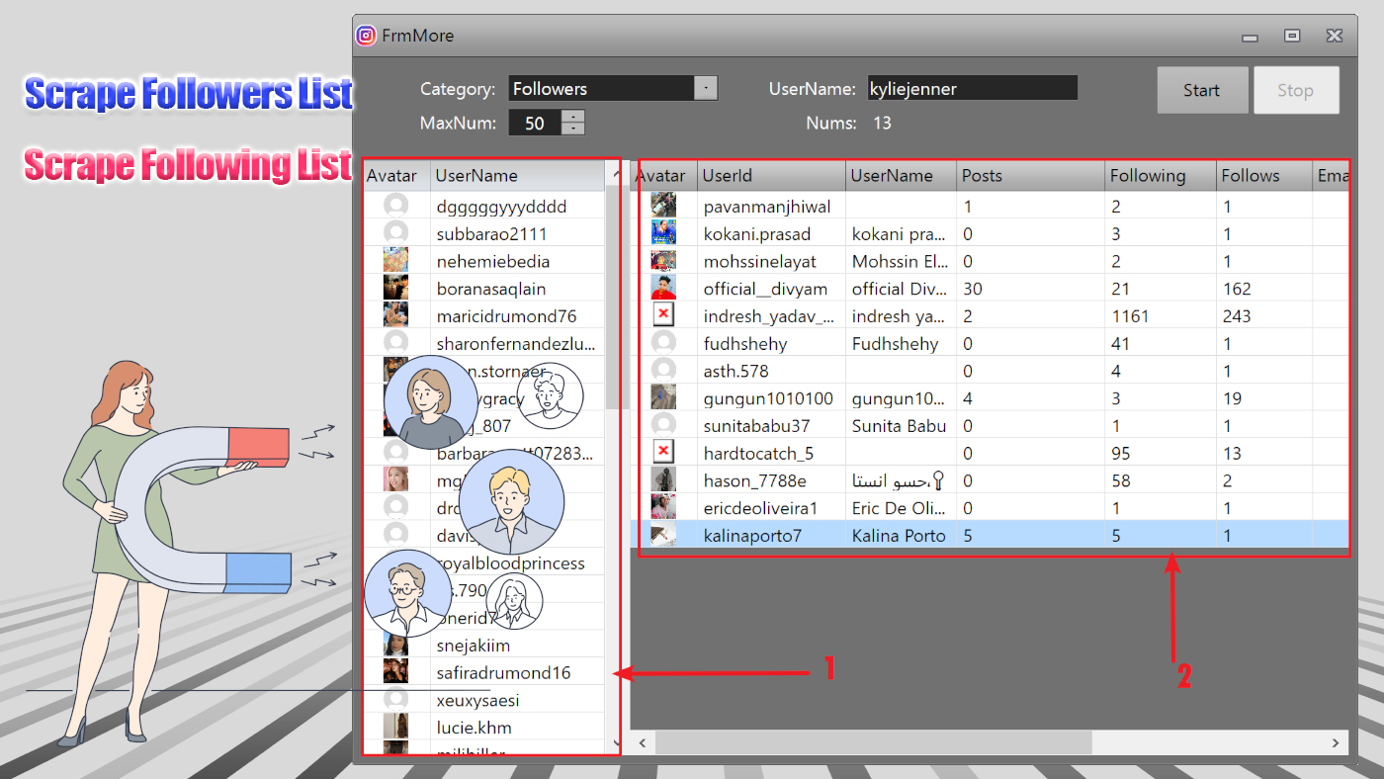Select the gungun1010100 avatar thumbnail
The width and height of the screenshot is (1384, 779).
point(663,398)
